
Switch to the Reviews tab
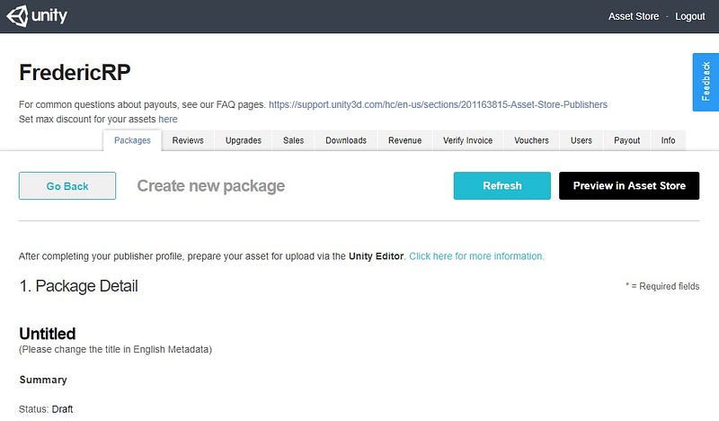188,140
